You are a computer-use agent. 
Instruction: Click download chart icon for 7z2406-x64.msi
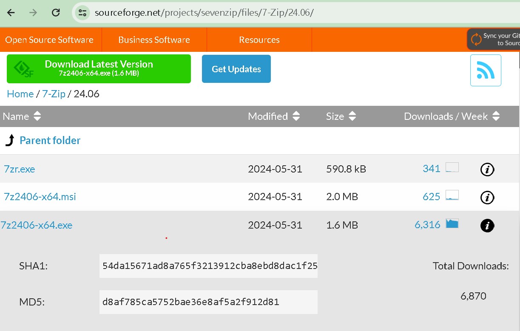click(452, 195)
